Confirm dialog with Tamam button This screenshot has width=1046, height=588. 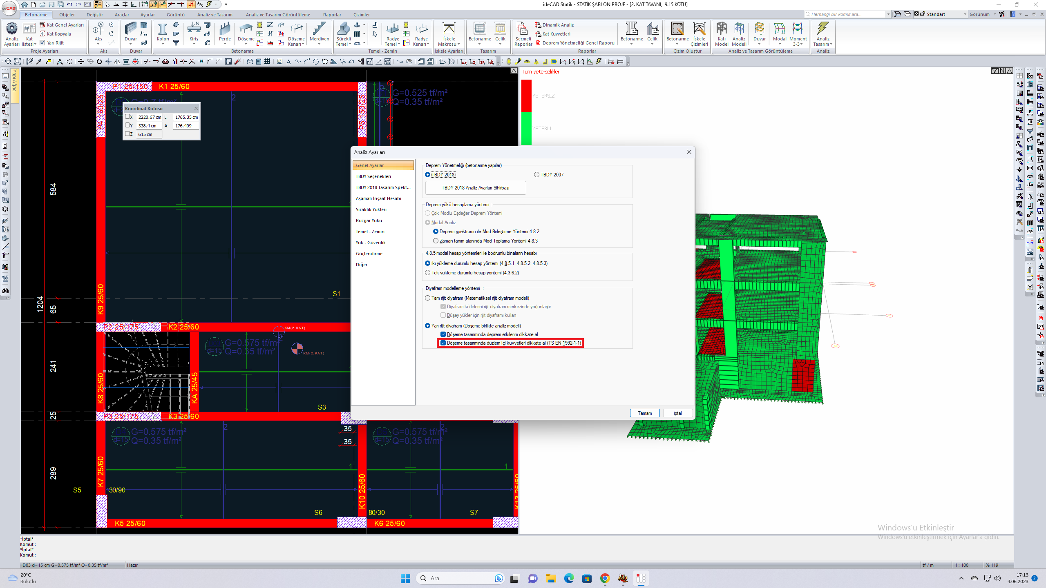pos(645,413)
